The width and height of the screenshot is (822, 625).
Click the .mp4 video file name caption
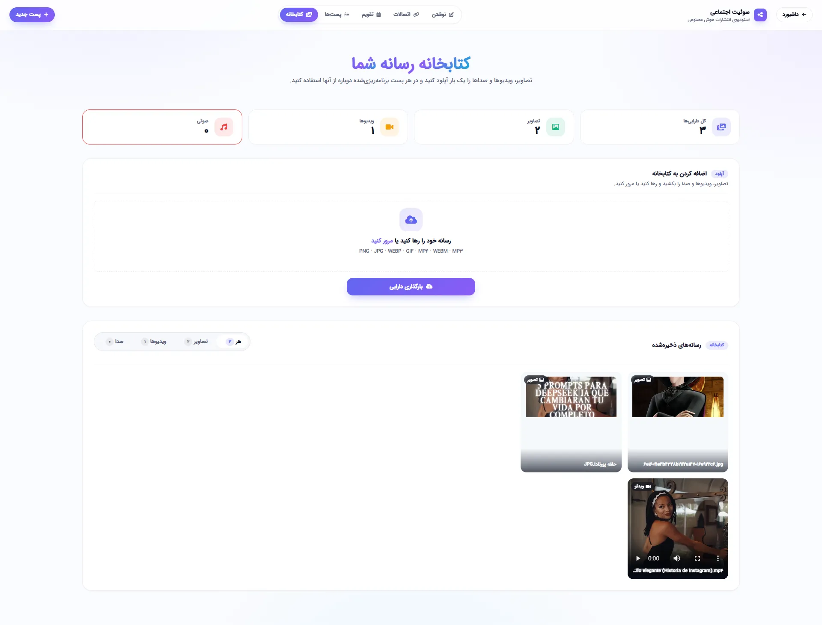(x=678, y=571)
